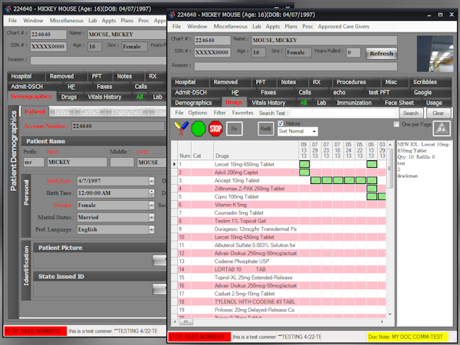Viewport: 460px width, 345px height.
Task: Toggle the History checkbox
Action: click(x=281, y=123)
